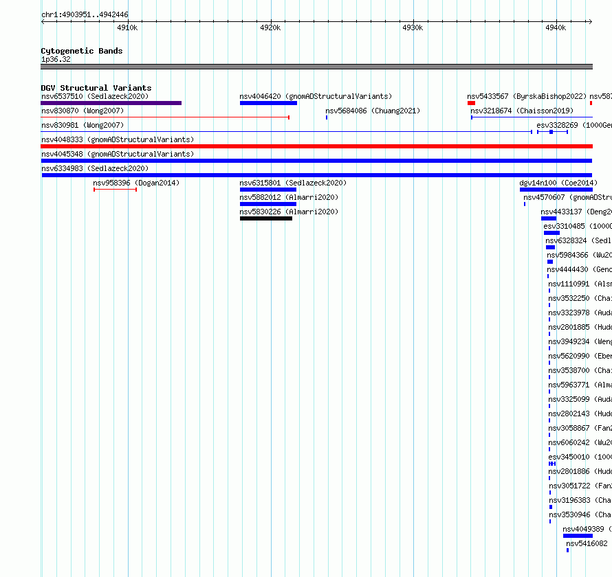Select dgv14n100 (Coe2014) label
Viewport: 612px width, 577px height.
558,183
